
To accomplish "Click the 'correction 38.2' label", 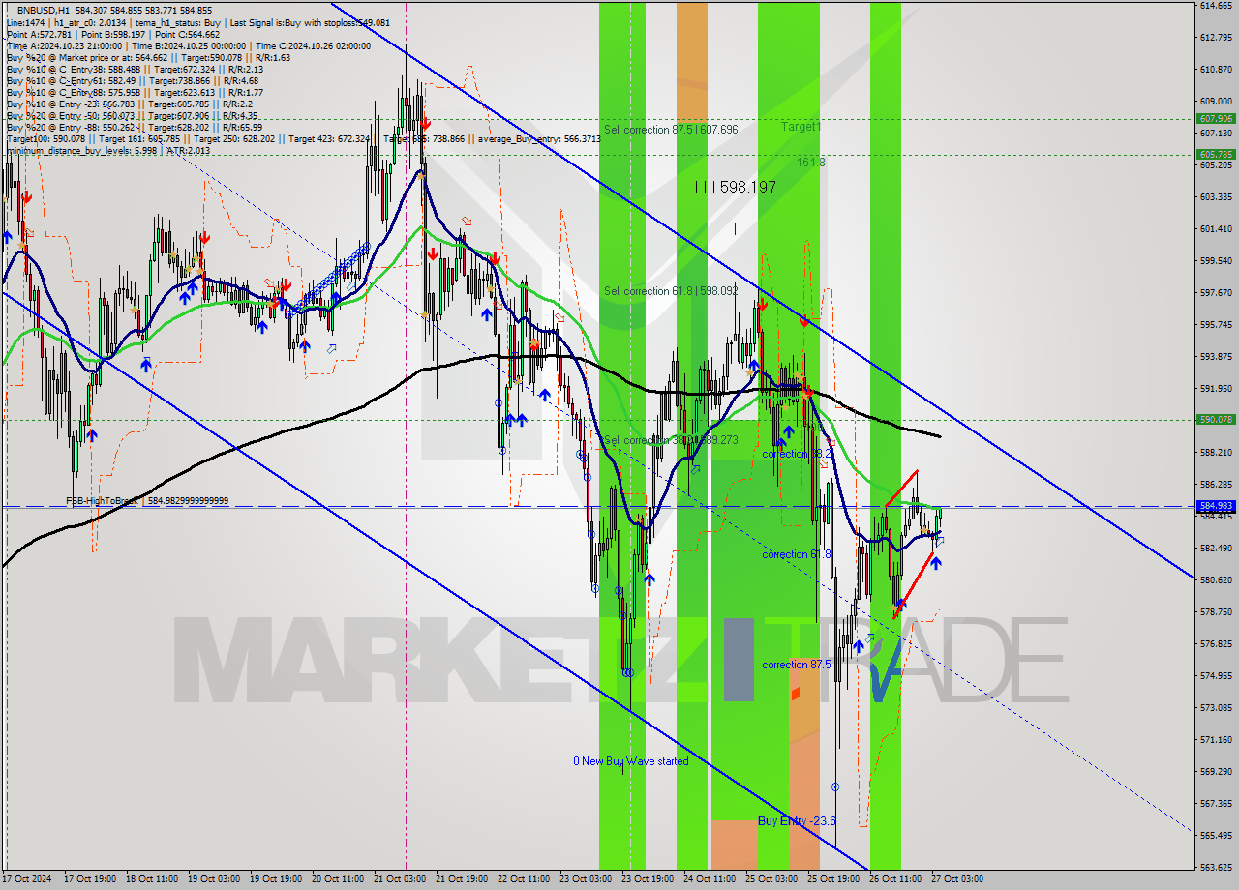I will (x=796, y=454).
